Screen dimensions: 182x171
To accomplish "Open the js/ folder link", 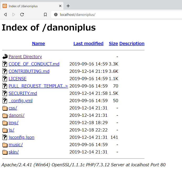I will pyautogui.click(x=11, y=130).
